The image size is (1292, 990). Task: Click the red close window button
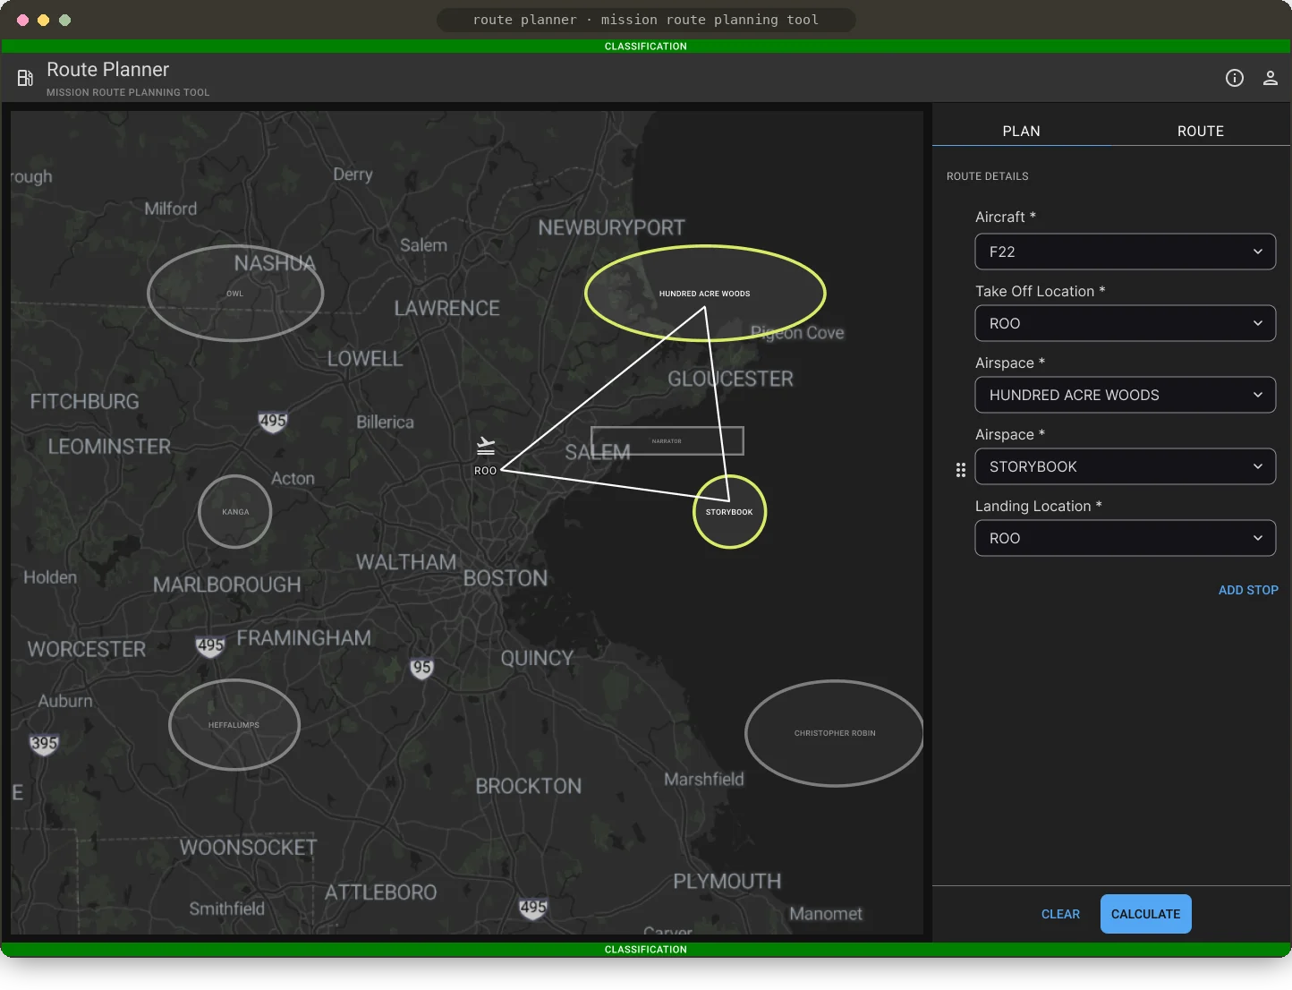click(x=22, y=20)
